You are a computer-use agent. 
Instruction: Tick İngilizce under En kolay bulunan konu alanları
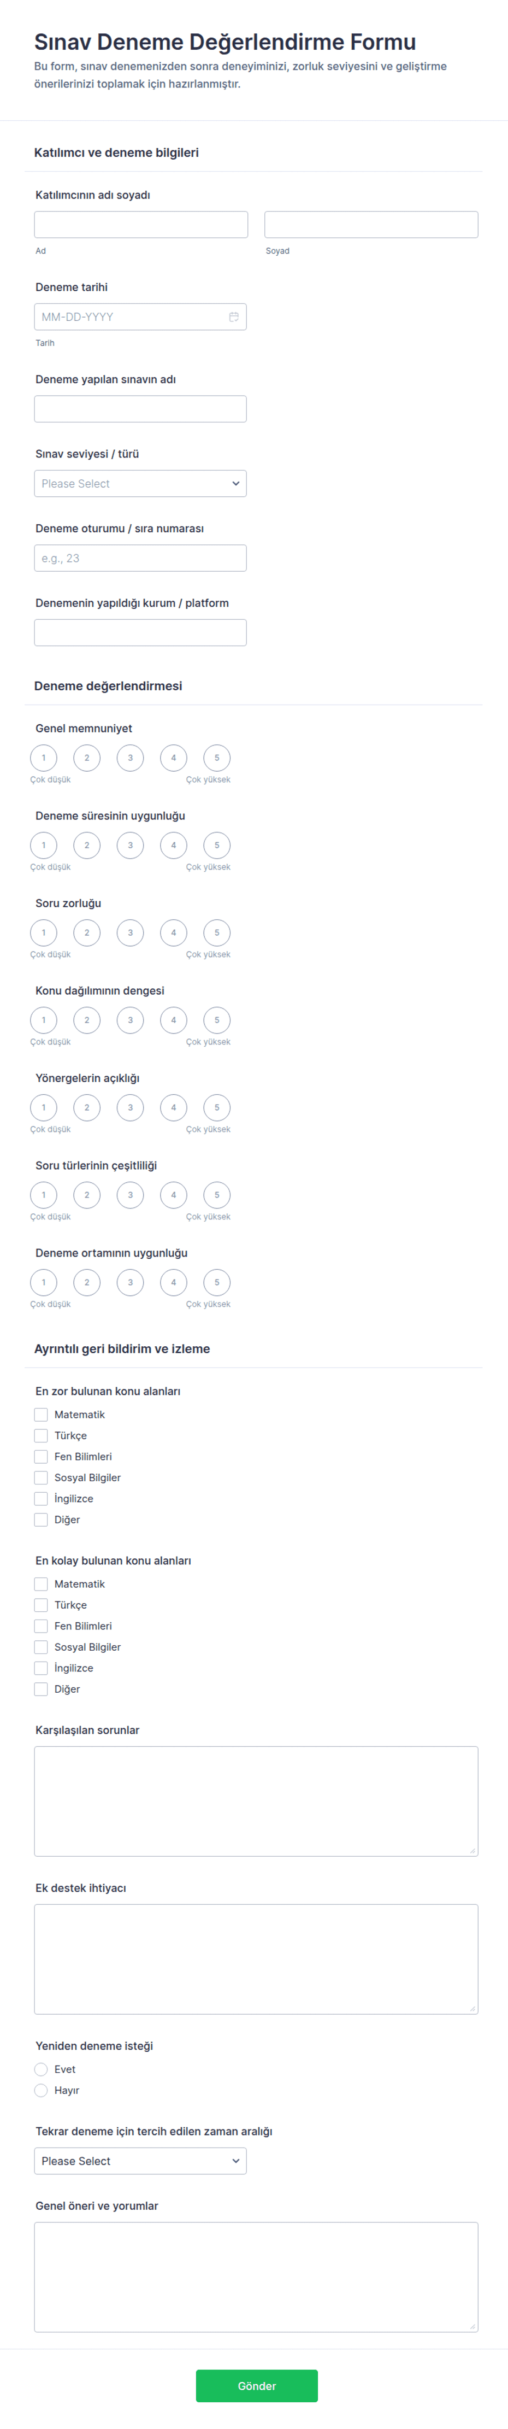[40, 1668]
